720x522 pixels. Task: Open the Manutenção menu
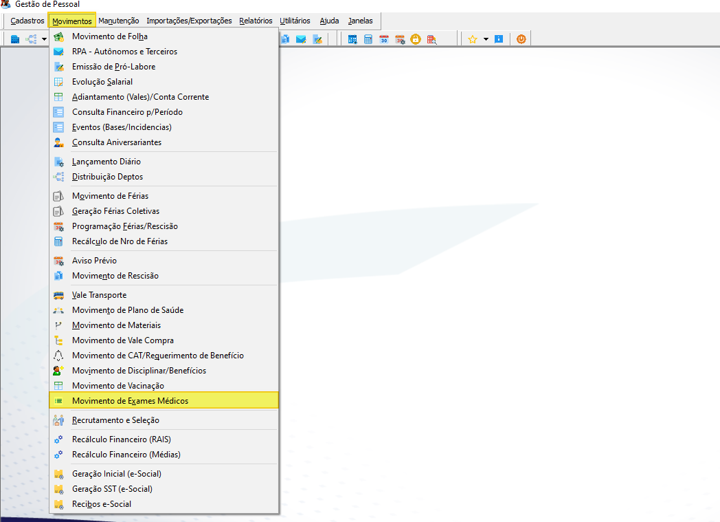tap(118, 21)
